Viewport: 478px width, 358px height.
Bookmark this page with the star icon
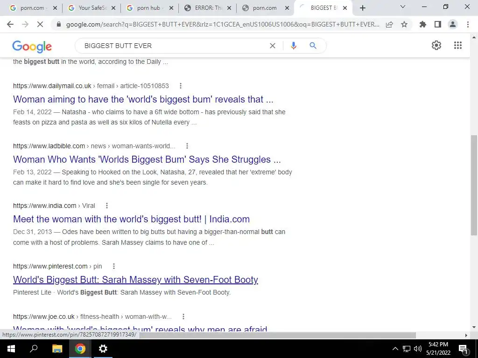(x=404, y=25)
